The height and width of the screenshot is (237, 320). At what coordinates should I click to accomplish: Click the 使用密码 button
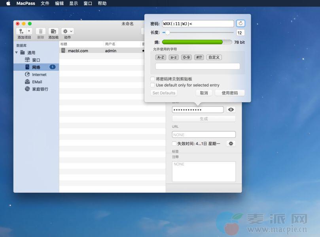[230, 93]
